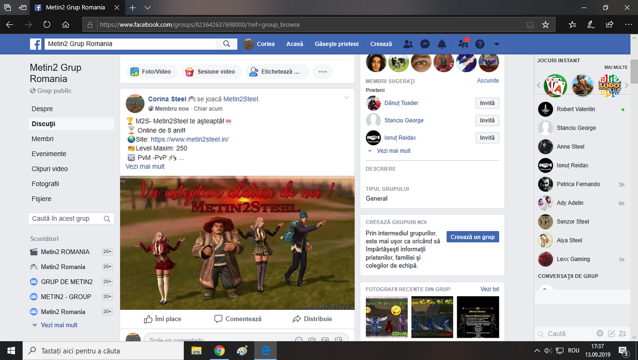Screen dimensions: 638x360
Task: Open more composer options with the ellipsis button
Action: [x=322, y=72]
